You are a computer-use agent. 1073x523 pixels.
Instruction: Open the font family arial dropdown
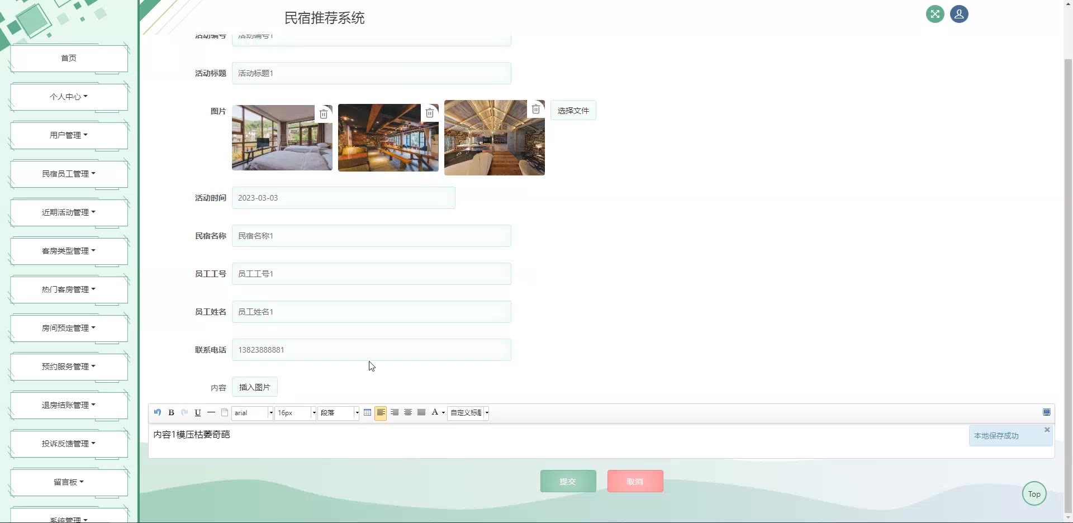click(253, 413)
